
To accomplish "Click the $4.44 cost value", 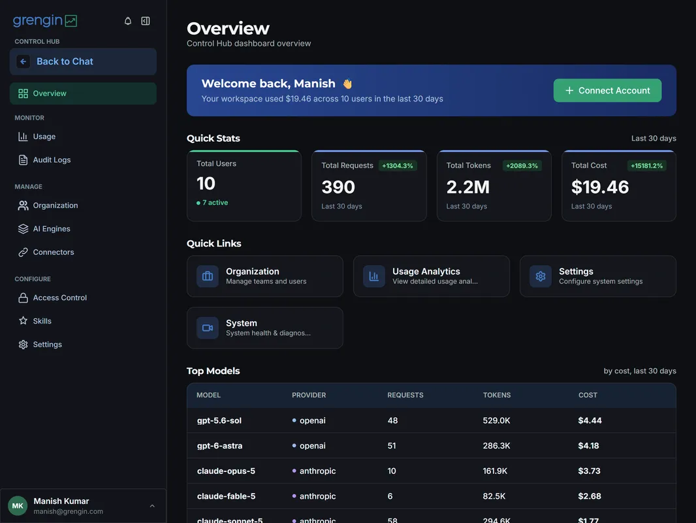I will point(590,420).
